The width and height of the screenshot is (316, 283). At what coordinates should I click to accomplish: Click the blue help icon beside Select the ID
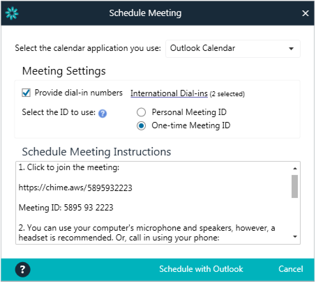[102, 113]
